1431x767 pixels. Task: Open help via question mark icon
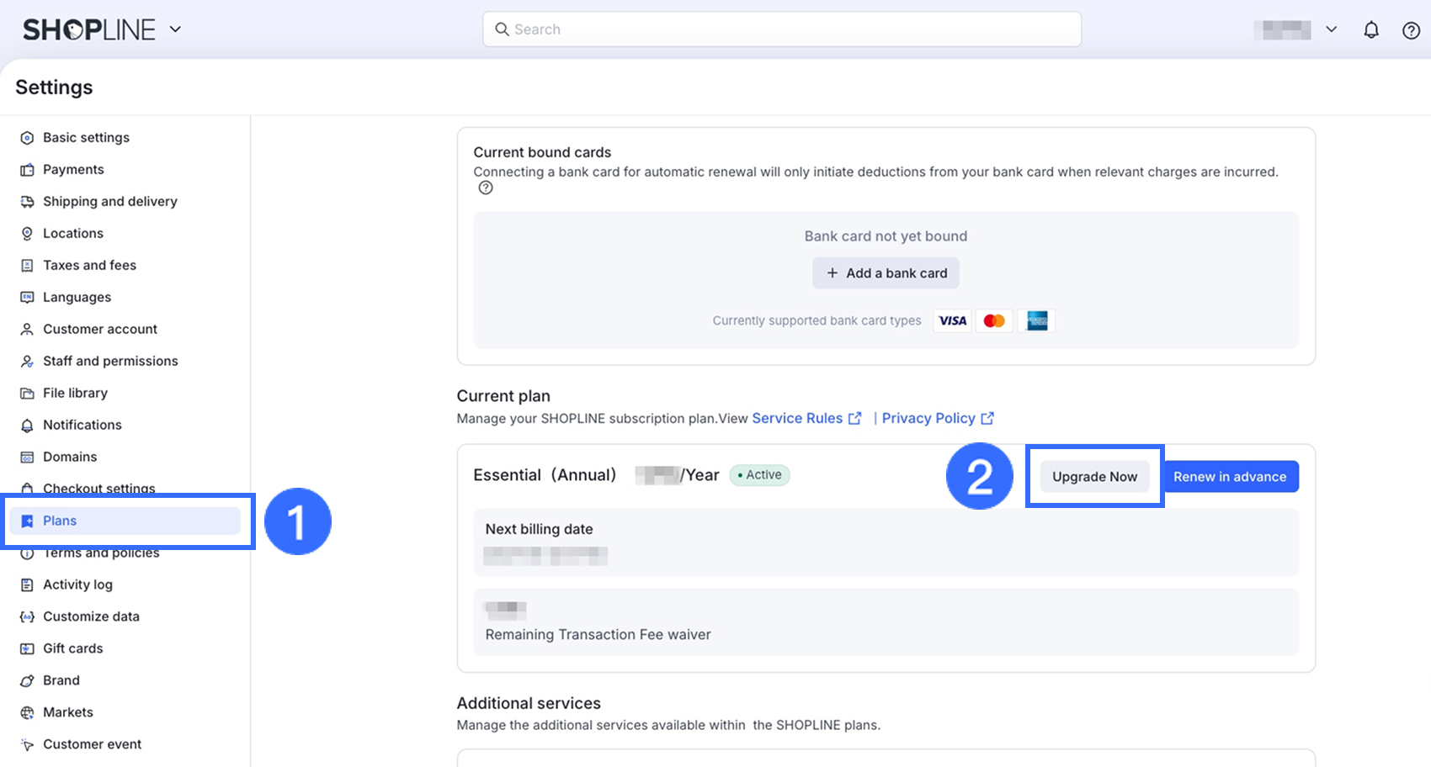1411,30
